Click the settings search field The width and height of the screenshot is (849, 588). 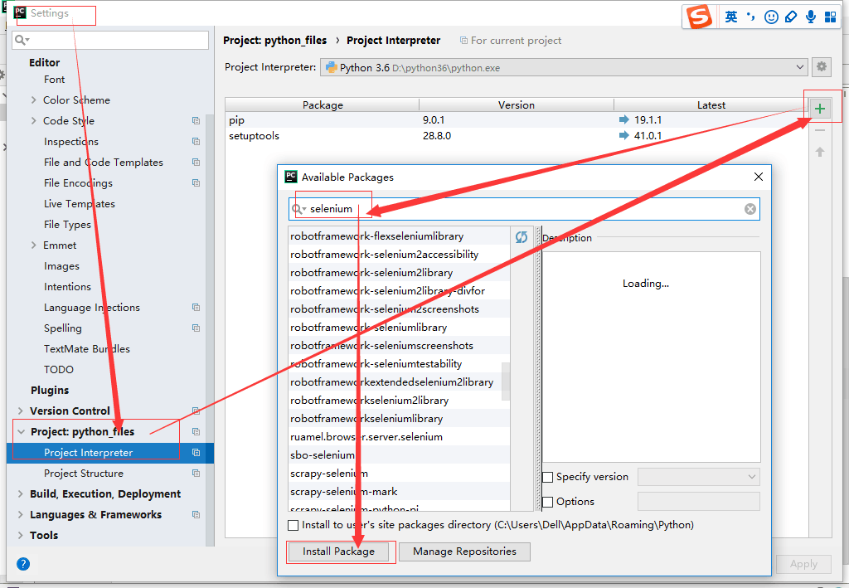[x=110, y=40]
